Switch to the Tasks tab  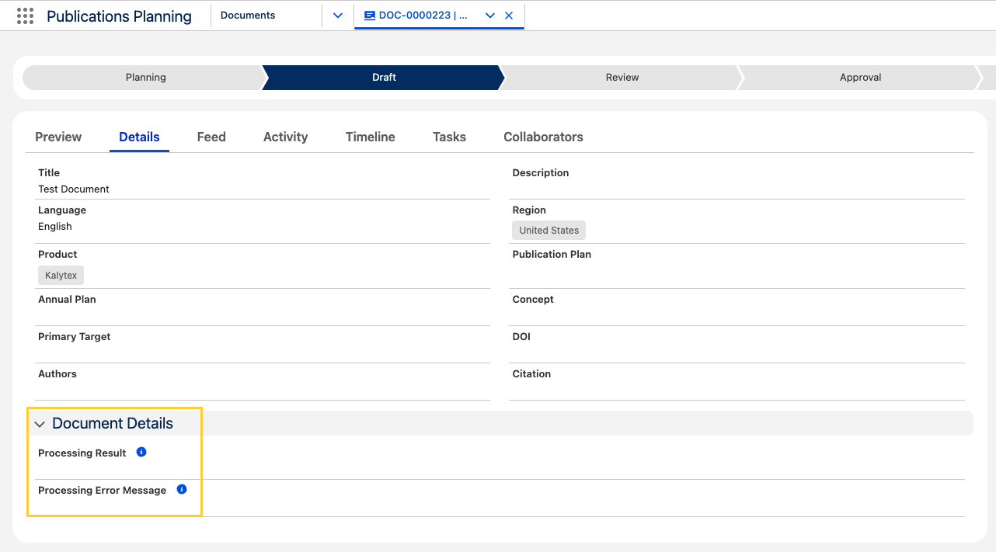tap(449, 137)
